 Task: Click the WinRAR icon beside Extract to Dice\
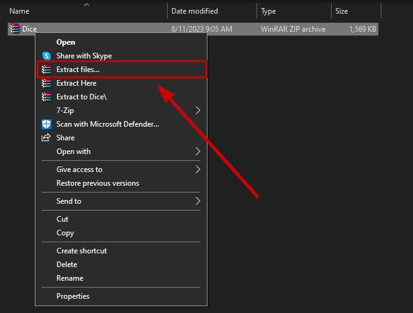point(46,97)
